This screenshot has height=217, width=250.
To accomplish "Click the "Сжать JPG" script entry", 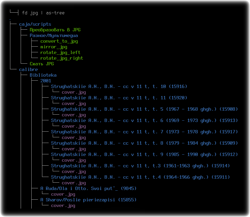I will click(x=42, y=64).
